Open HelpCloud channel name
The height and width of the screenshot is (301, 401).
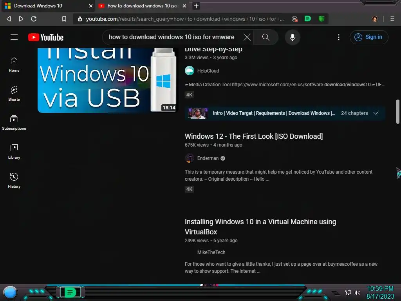(x=208, y=71)
